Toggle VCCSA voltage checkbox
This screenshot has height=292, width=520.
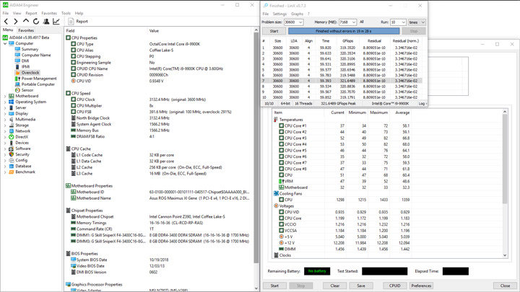pos(281,231)
